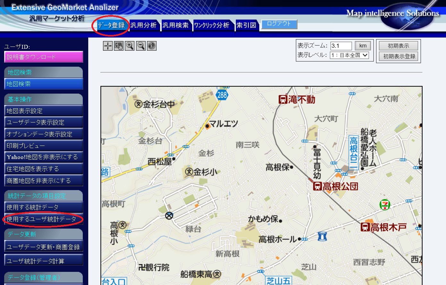Click the 芝山五 intersection label on map
446x285 pixels.
(279, 281)
